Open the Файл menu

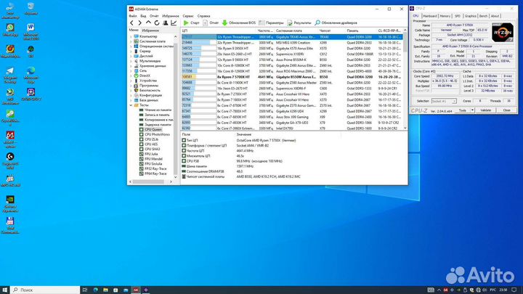(x=133, y=16)
